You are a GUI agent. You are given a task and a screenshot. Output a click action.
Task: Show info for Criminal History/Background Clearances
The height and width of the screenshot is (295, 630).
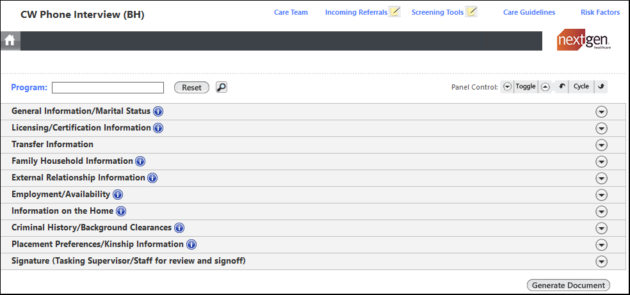[179, 228]
